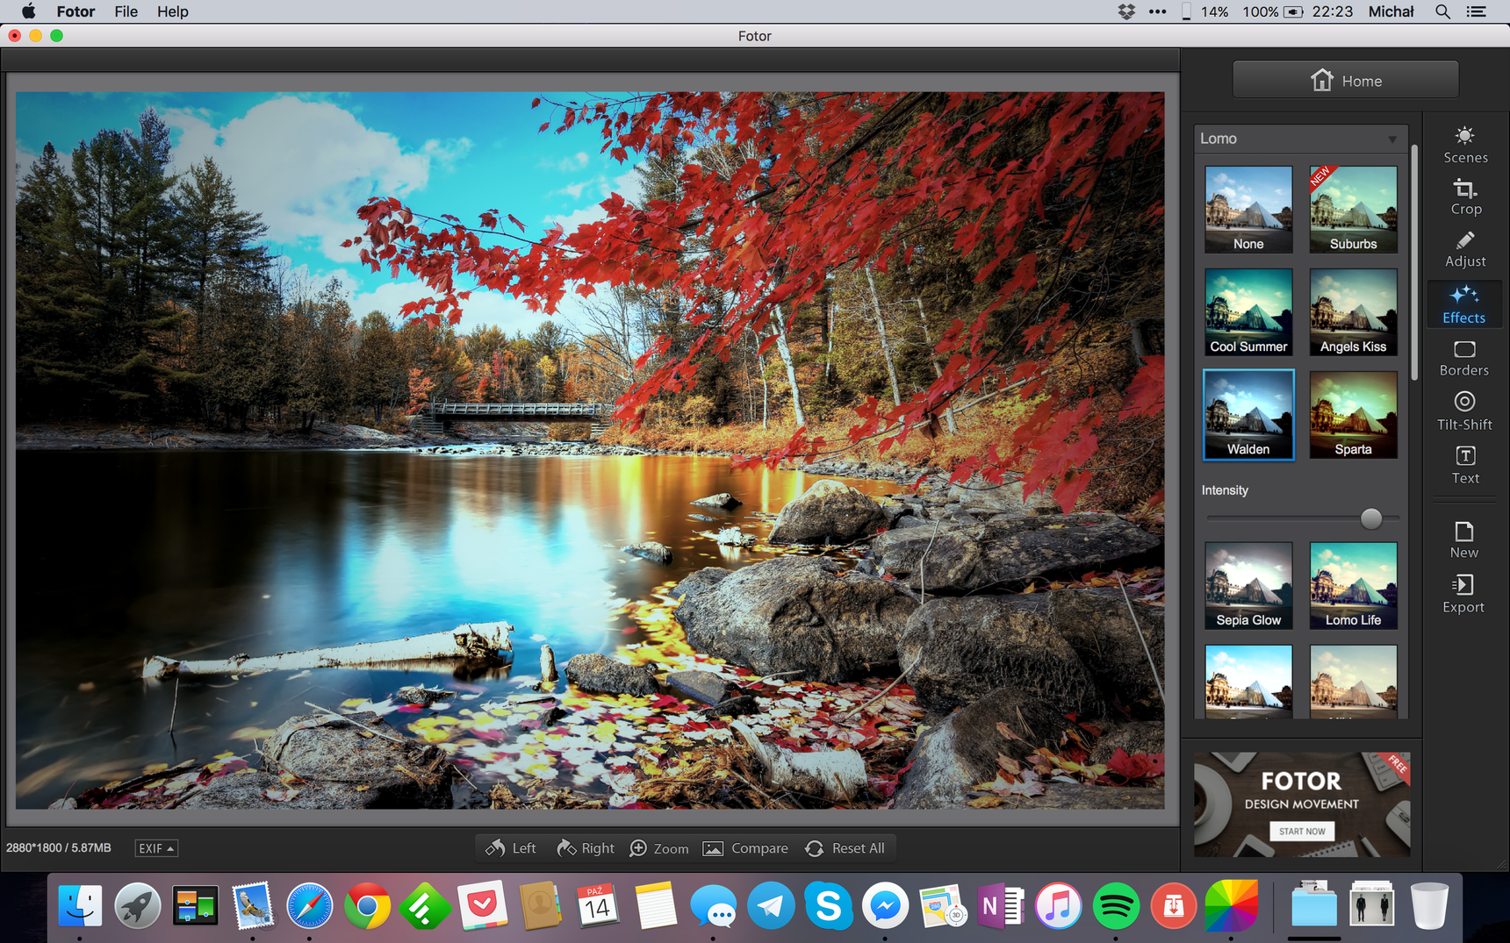
Task: Open Pocket from the Dock
Action: [482, 906]
